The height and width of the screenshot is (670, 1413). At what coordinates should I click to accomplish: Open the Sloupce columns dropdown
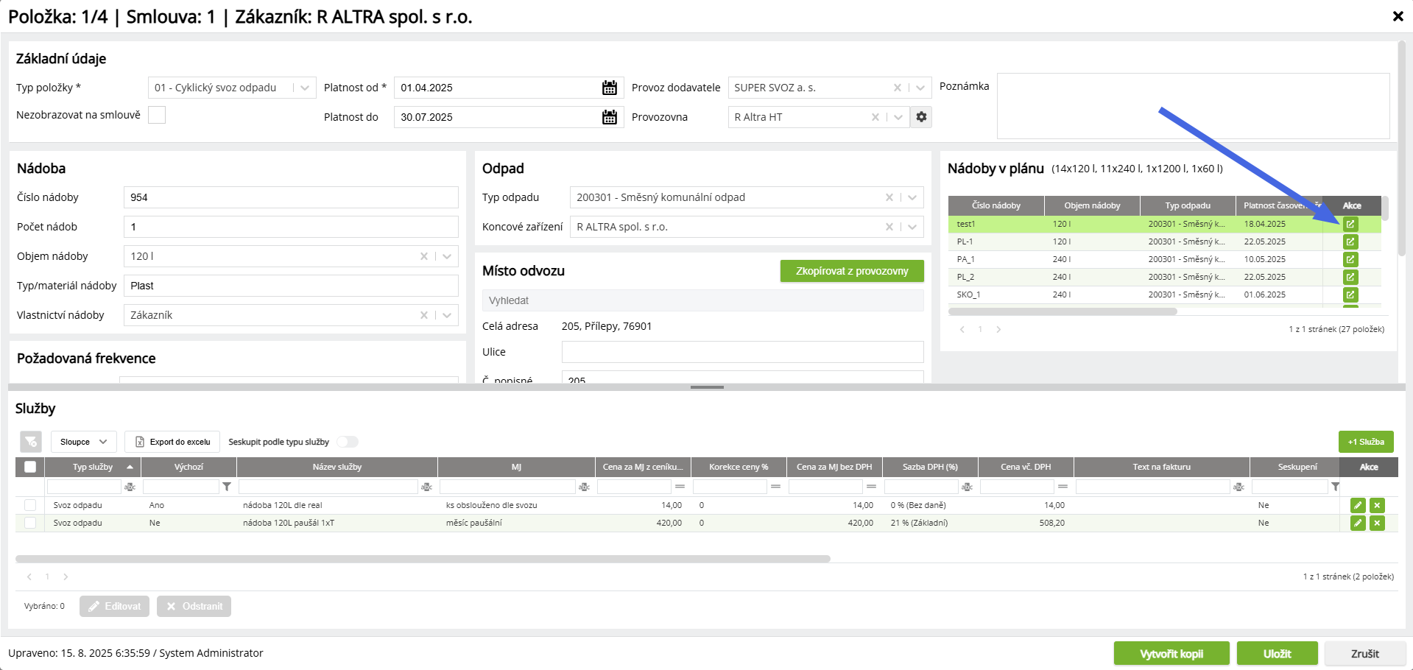coord(83,442)
